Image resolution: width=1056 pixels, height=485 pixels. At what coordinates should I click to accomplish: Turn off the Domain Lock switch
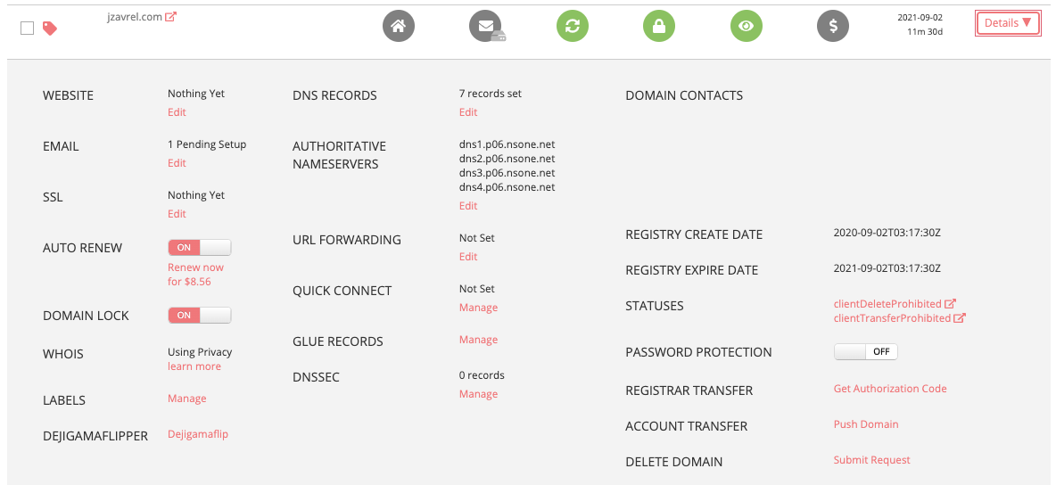(x=200, y=315)
